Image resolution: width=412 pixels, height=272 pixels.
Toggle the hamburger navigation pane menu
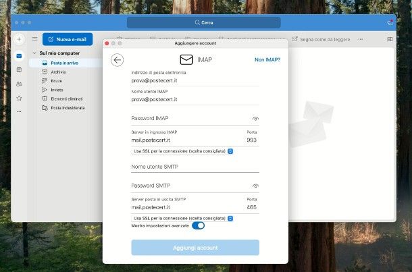pos(34,39)
